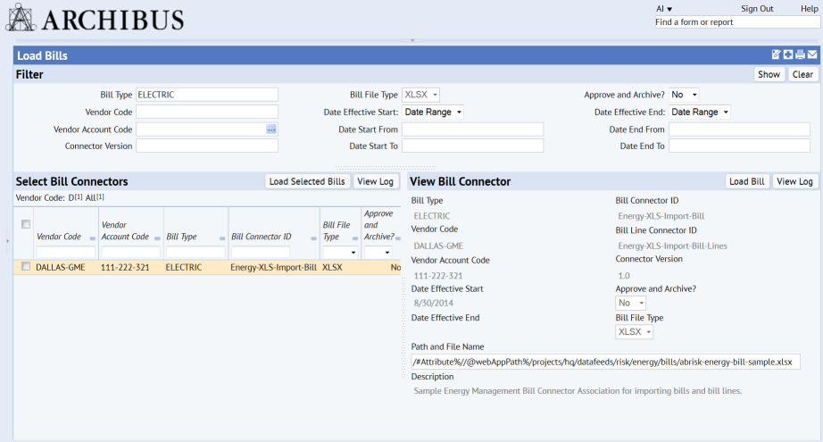Click sort indicator on Bill File Type column
Viewport: 823px width, 442px height.
[355, 238]
